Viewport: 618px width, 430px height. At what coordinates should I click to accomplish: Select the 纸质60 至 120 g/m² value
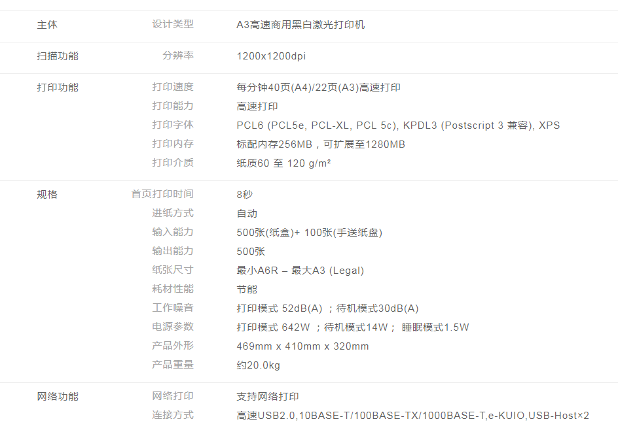click(283, 163)
